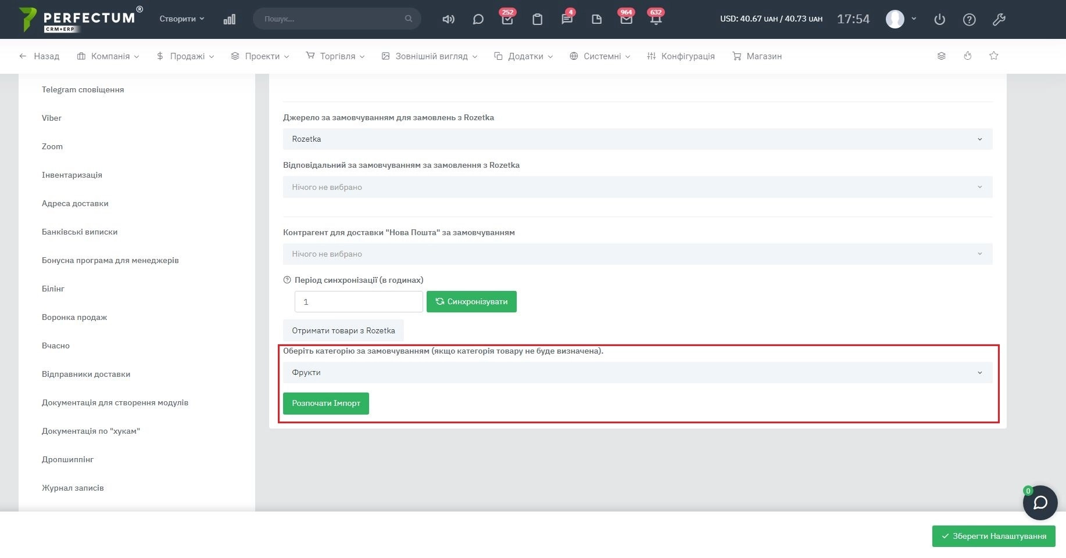The image size is (1066, 558).
Task: Expand the Нова Пошта counterparty dropdown
Action: click(637, 254)
